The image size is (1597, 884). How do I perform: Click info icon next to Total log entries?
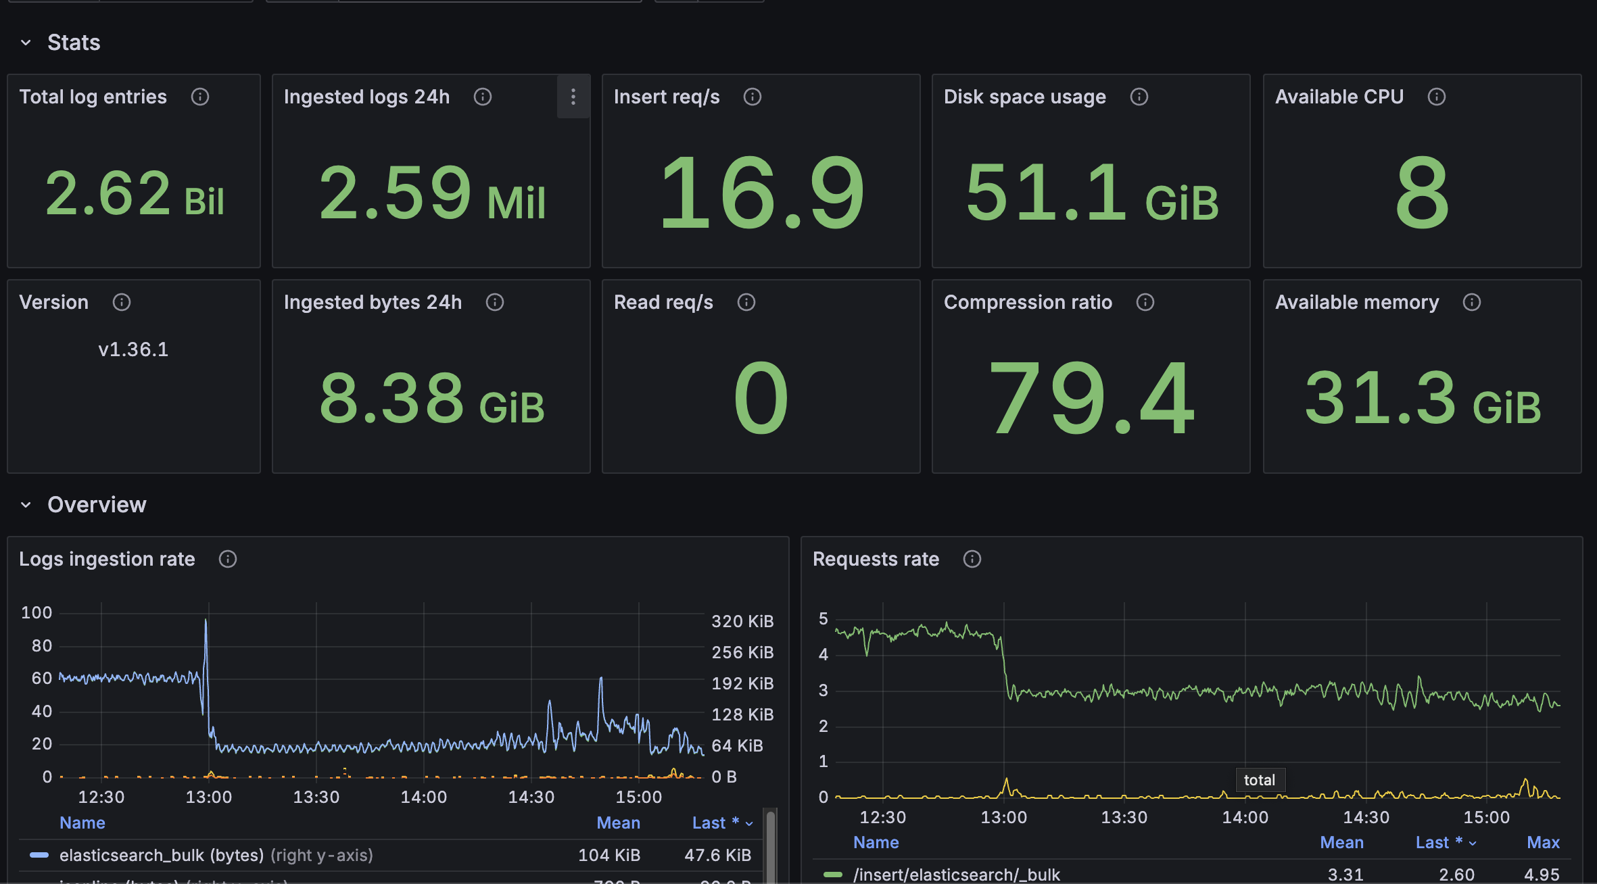[200, 97]
